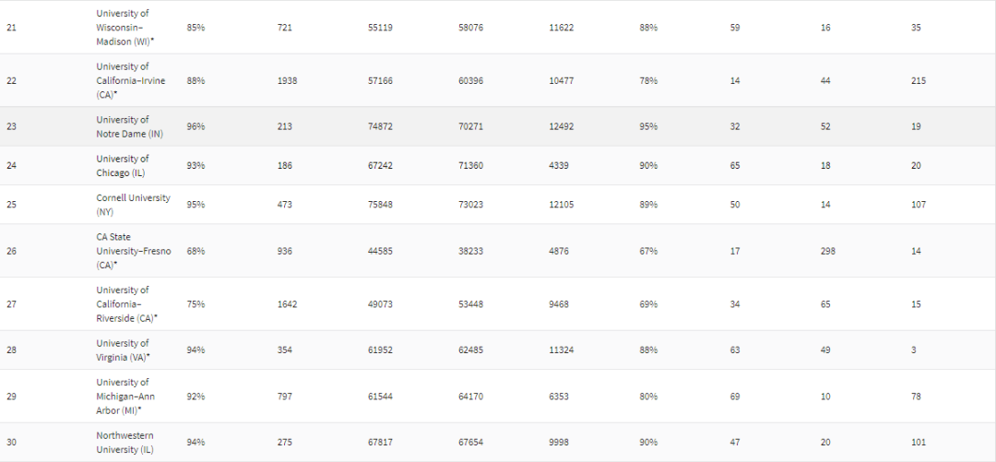Image resolution: width=996 pixels, height=462 pixels.
Task: Click University of Michigan–Ann Arbor name
Action: pos(125,396)
